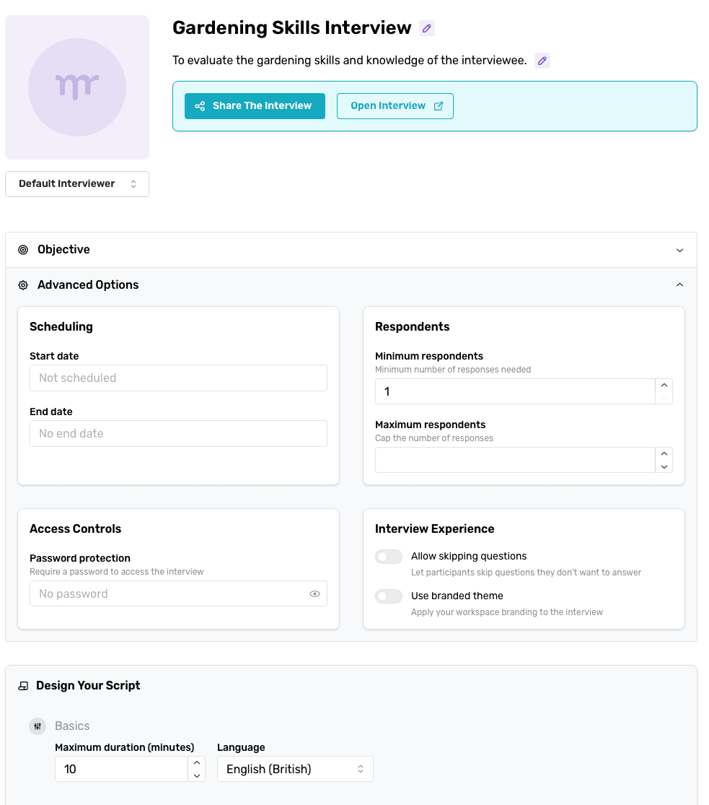The width and height of the screenshot is (709, 805).
Task: Click the robot icon next to Basics
Action: 37,726
